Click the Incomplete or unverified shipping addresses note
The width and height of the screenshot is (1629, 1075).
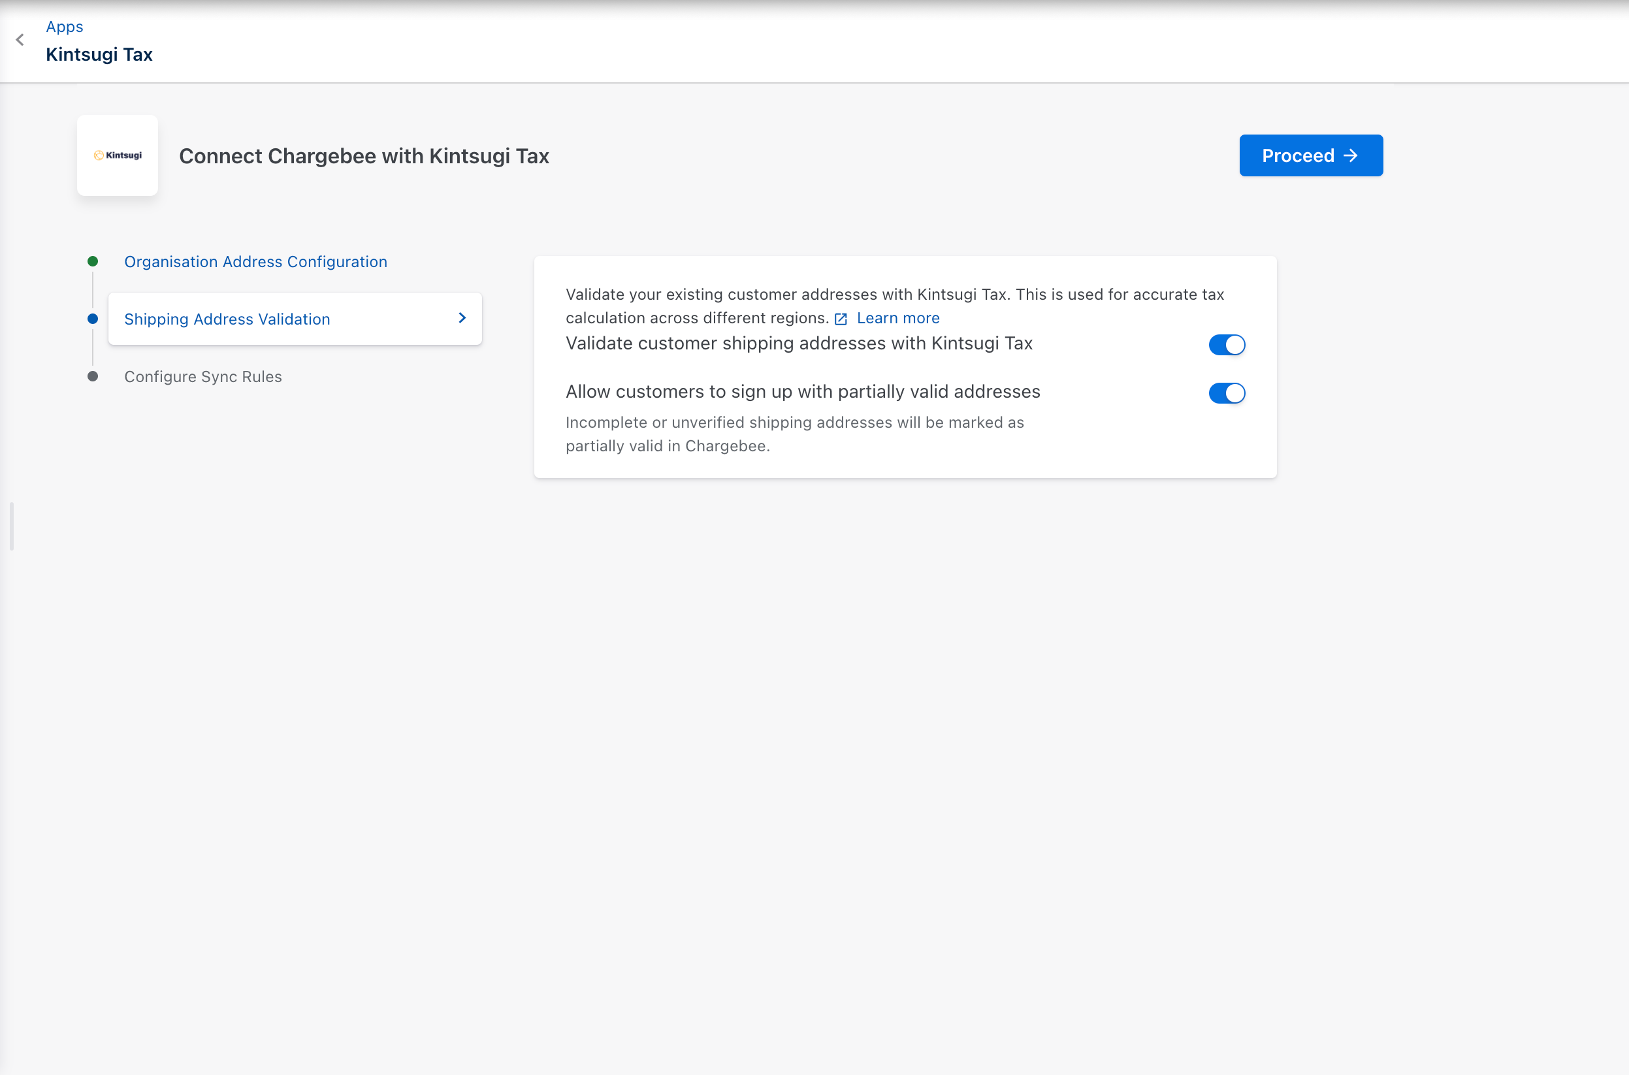point(795,434)
